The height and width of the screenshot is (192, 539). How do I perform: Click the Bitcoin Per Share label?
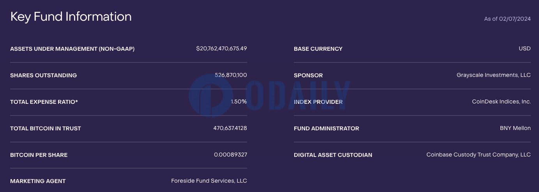39,155
